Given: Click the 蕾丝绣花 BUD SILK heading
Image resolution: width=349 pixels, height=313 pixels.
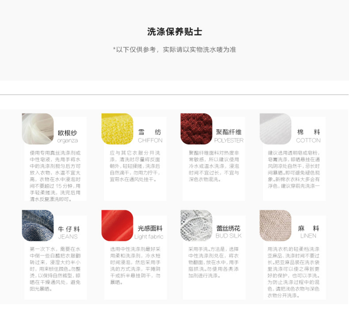Looking at the screenshot, I should pyautogui.click(x=228, y=232).
